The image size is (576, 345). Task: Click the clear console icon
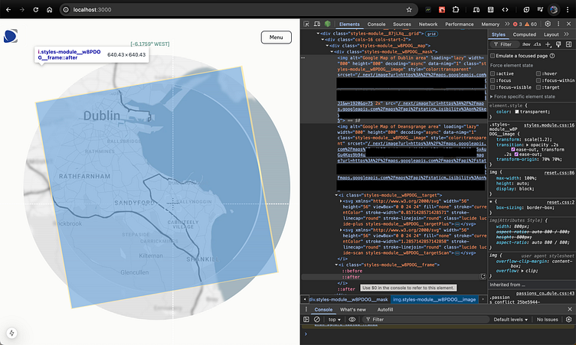point(318,319)
